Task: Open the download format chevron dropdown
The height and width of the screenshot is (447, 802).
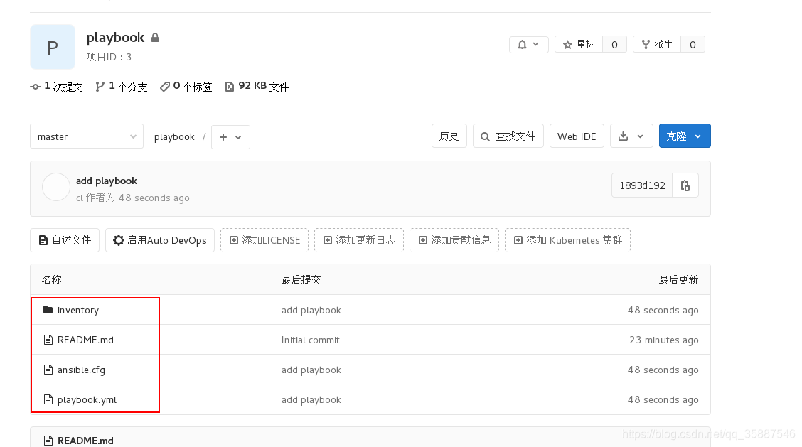Action: [x=641, y=136]
